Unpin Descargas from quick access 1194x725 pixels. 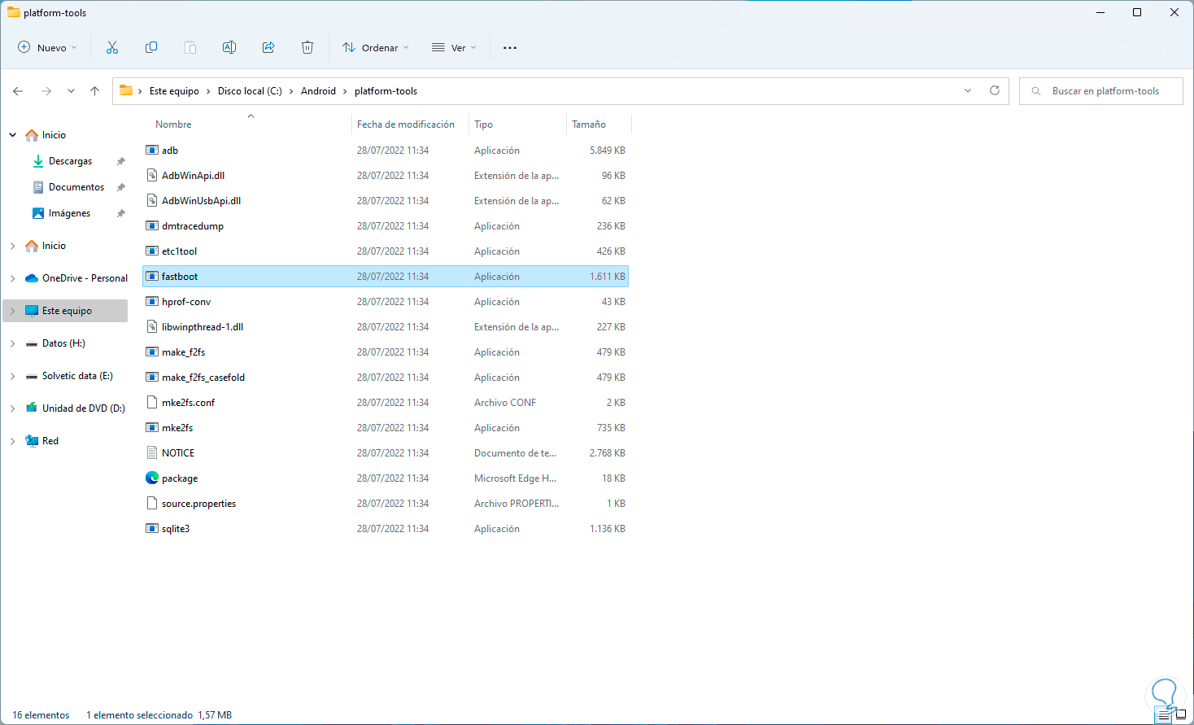(121, 161)
